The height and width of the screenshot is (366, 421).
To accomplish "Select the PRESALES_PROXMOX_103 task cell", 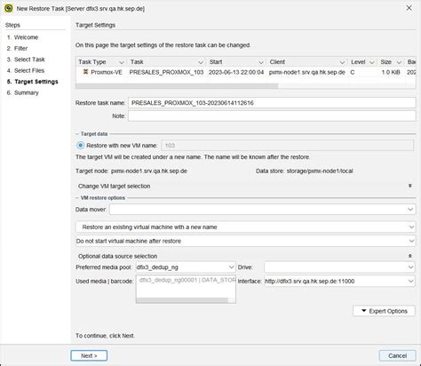I will pyautogui.click(x=166, y=72).
